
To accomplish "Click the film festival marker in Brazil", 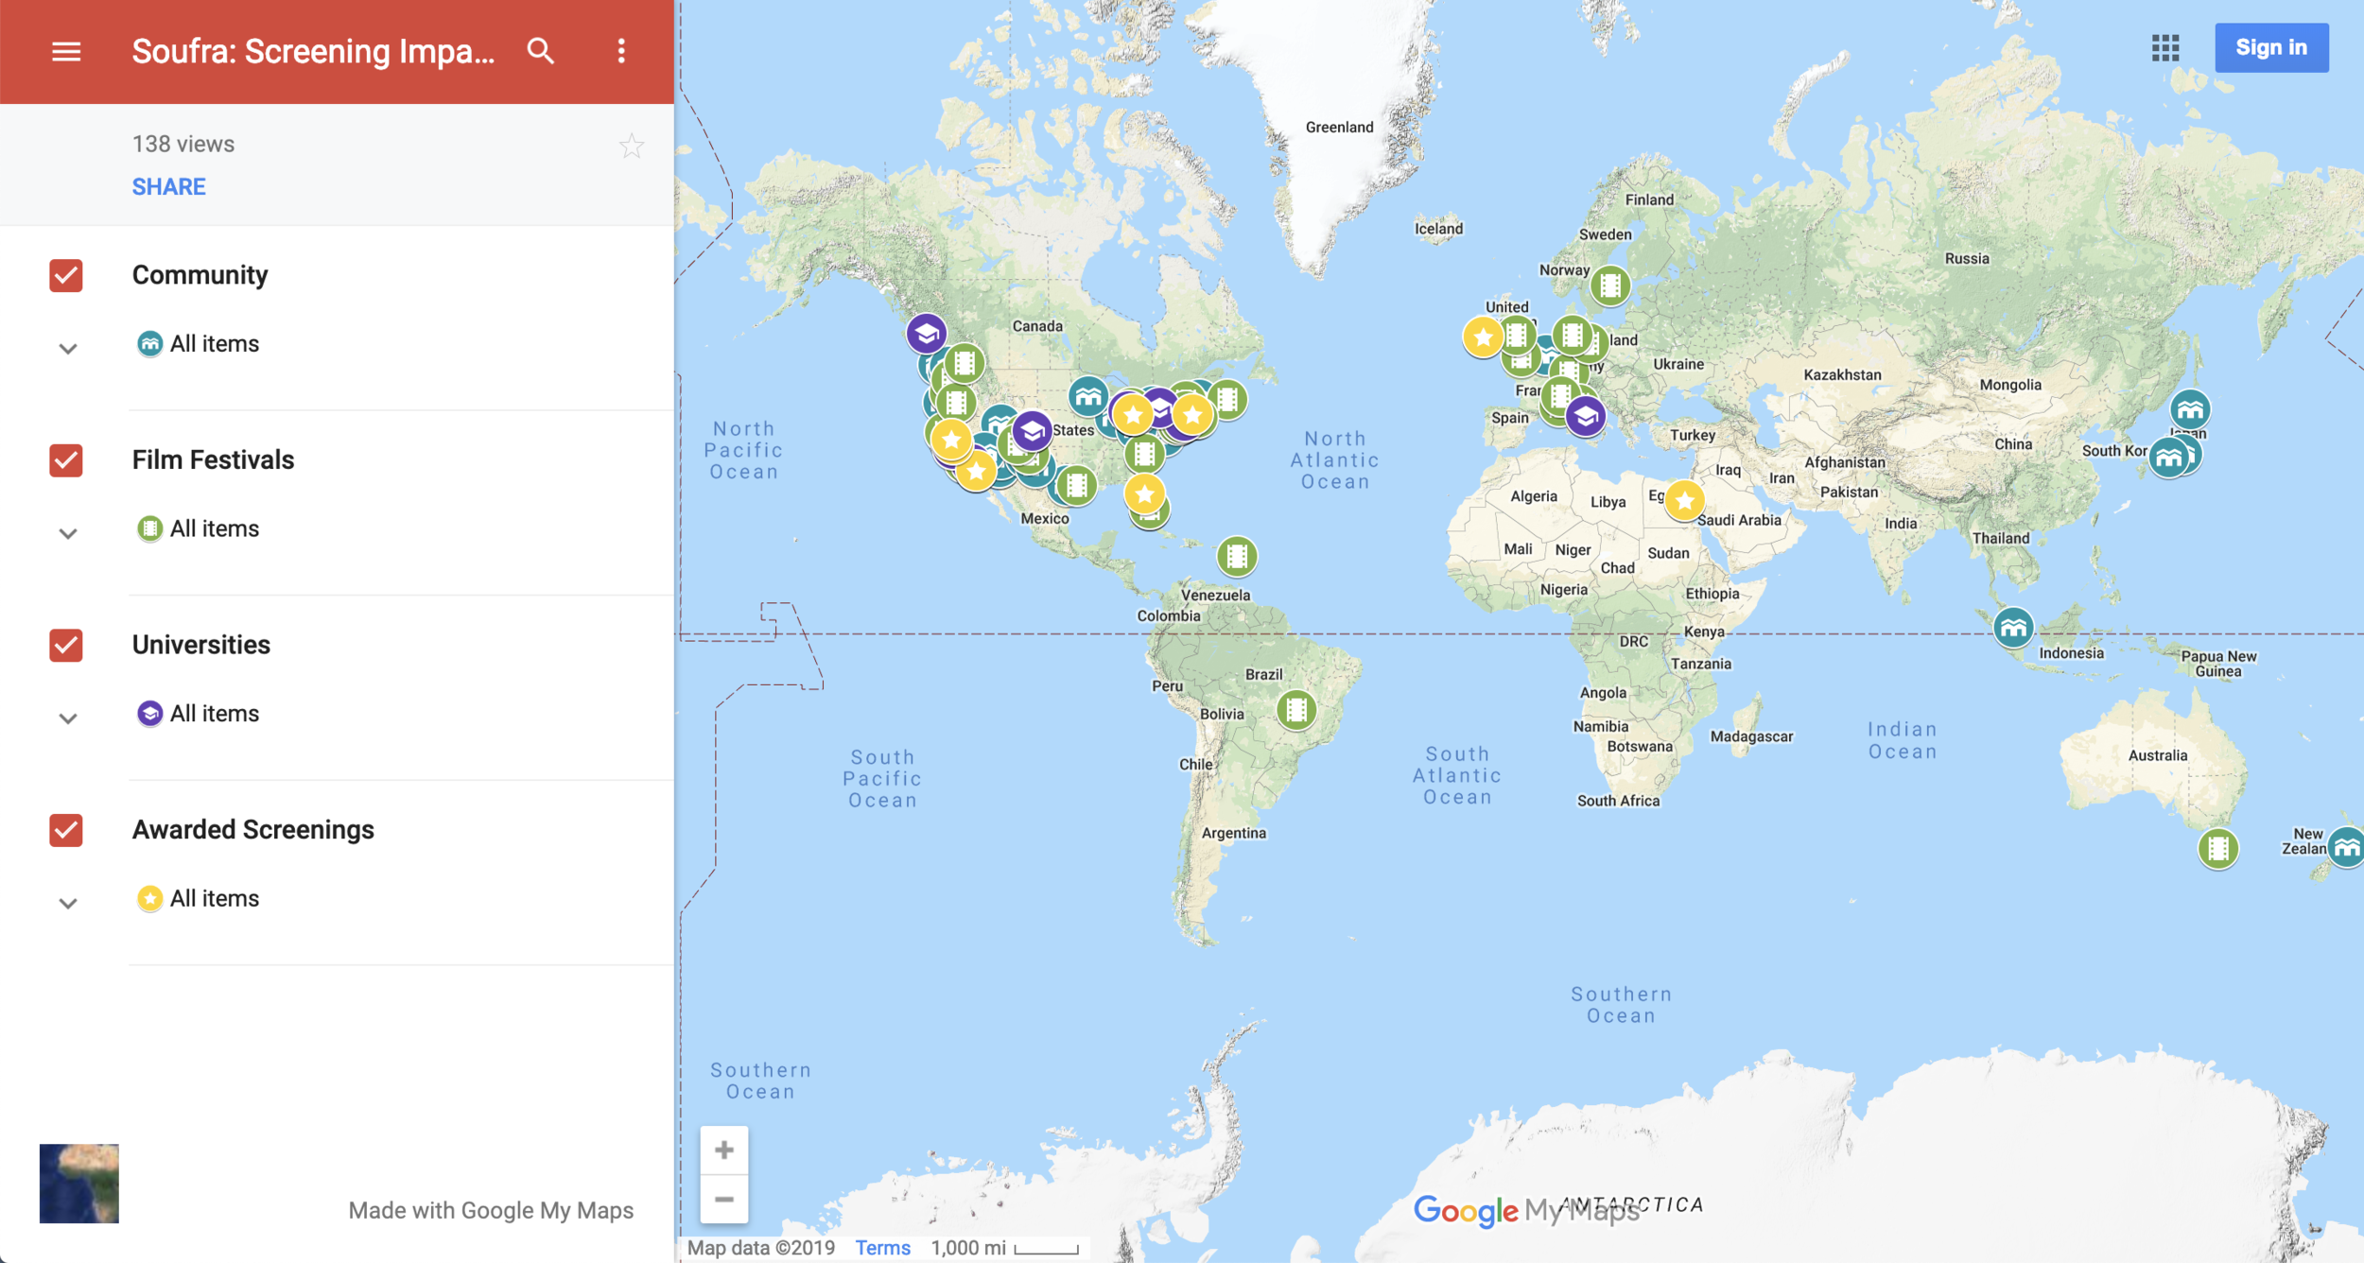I will pos(1295,709).
